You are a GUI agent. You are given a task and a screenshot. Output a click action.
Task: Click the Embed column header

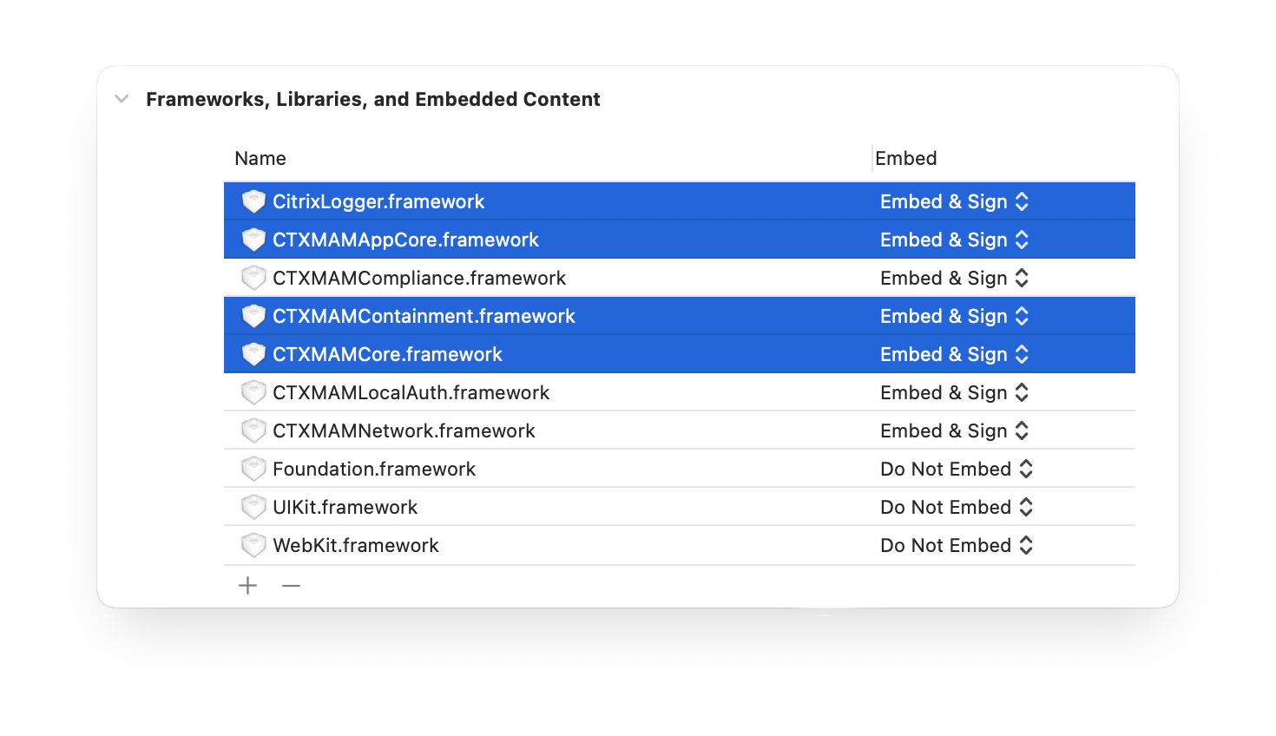click(x=906, y=158)
